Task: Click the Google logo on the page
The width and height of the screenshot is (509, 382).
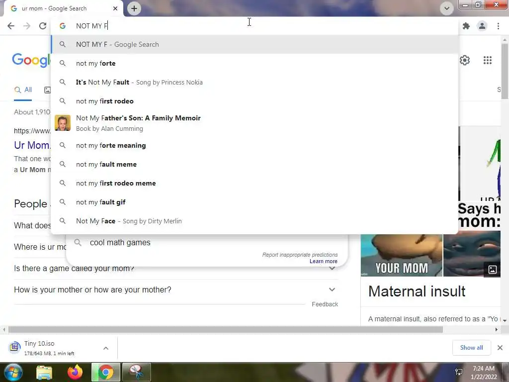Action: pyautogui.click(x=31, y=60)
